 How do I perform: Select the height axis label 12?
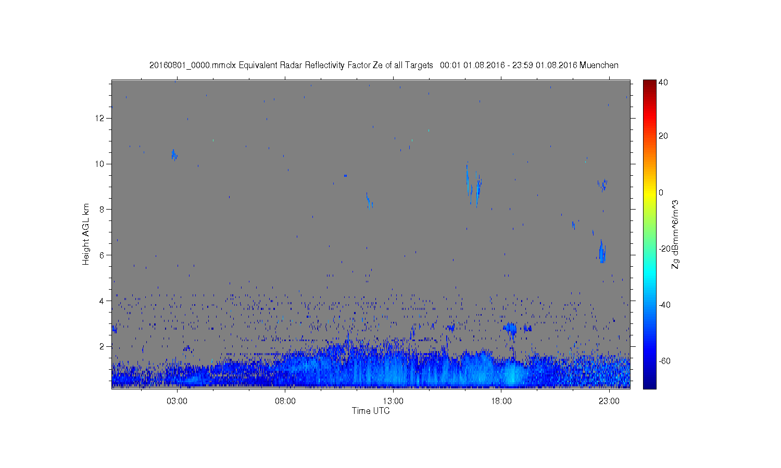100,118
